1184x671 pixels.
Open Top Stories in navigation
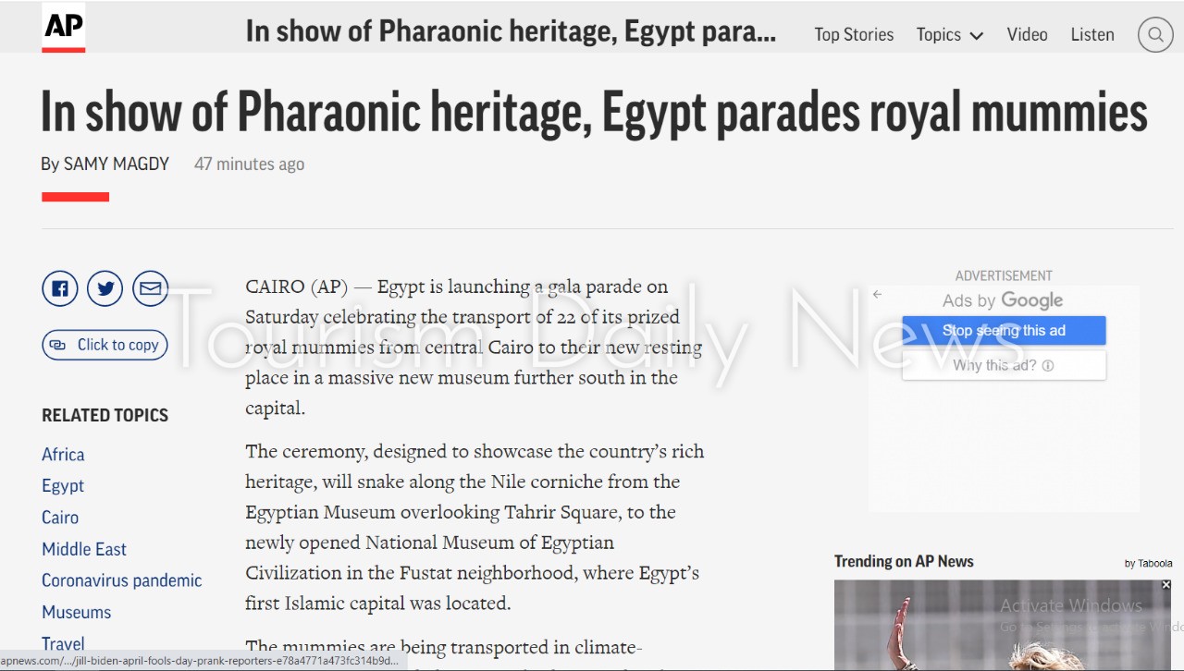coord(854,35)
